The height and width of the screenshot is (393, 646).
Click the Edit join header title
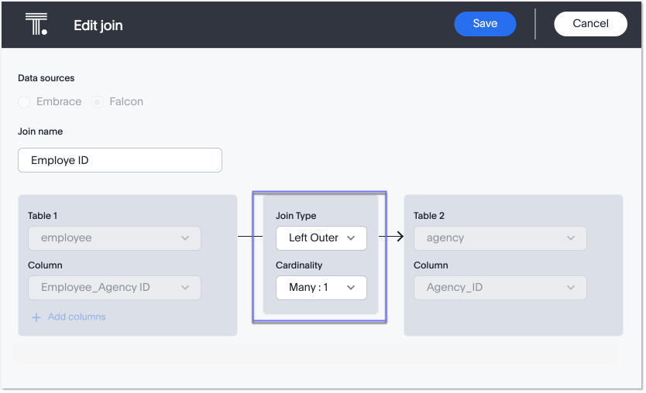tap(98, 26)
